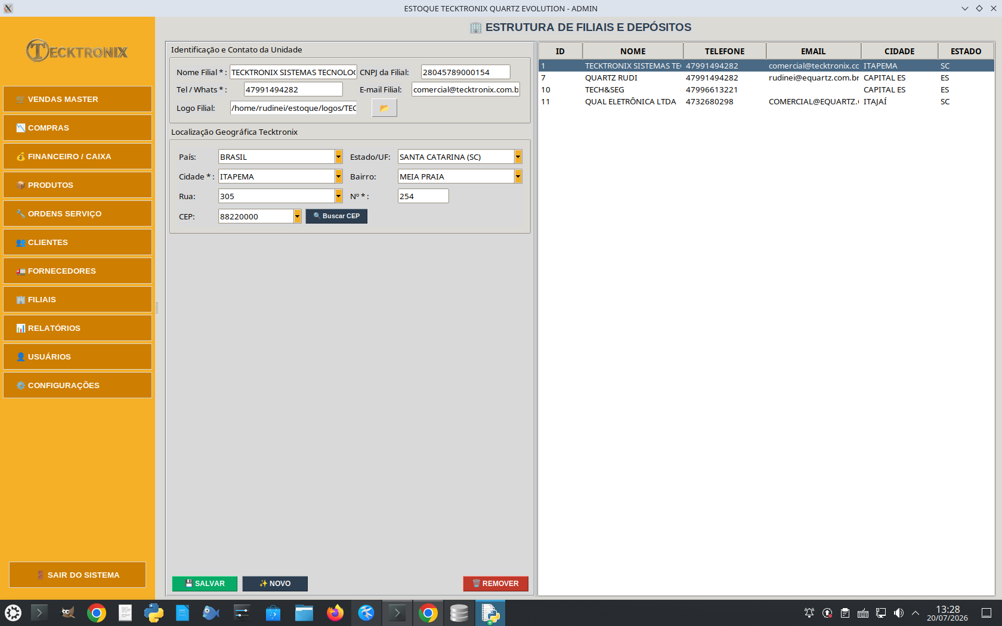Open the network connections tray icon
The height and width of the screenshot is (626, 1002).
pos(881,613)
